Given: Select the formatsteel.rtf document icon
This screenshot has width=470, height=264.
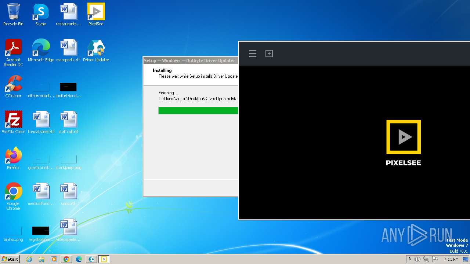Looking at the screenshot, I should [41, 122].
